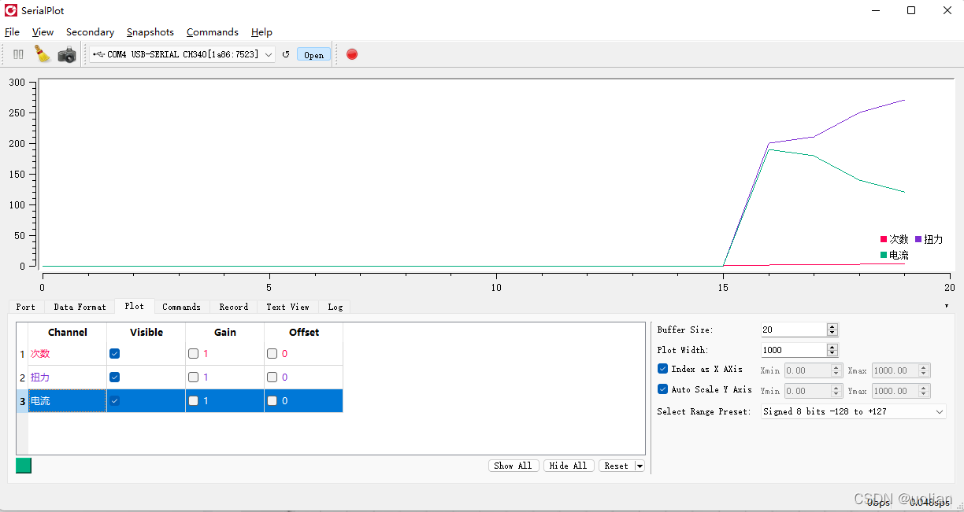Switch to the Record tab
The image size is (964, 512).
tap(233, 307)
